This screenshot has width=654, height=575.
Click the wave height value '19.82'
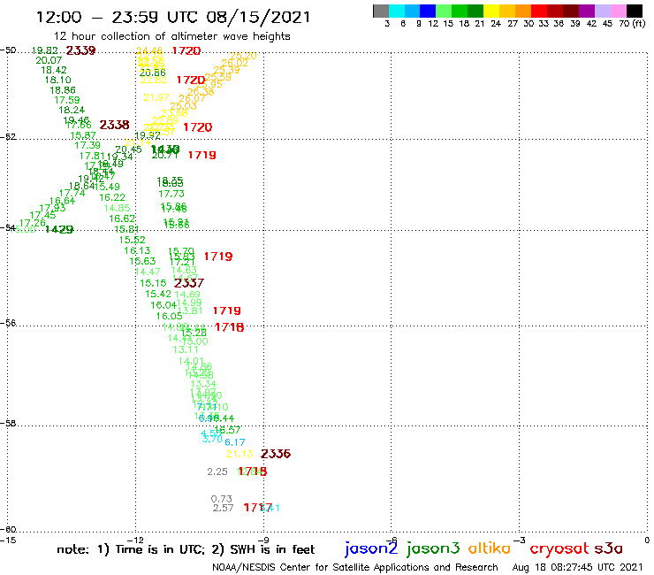click(44, 50)
